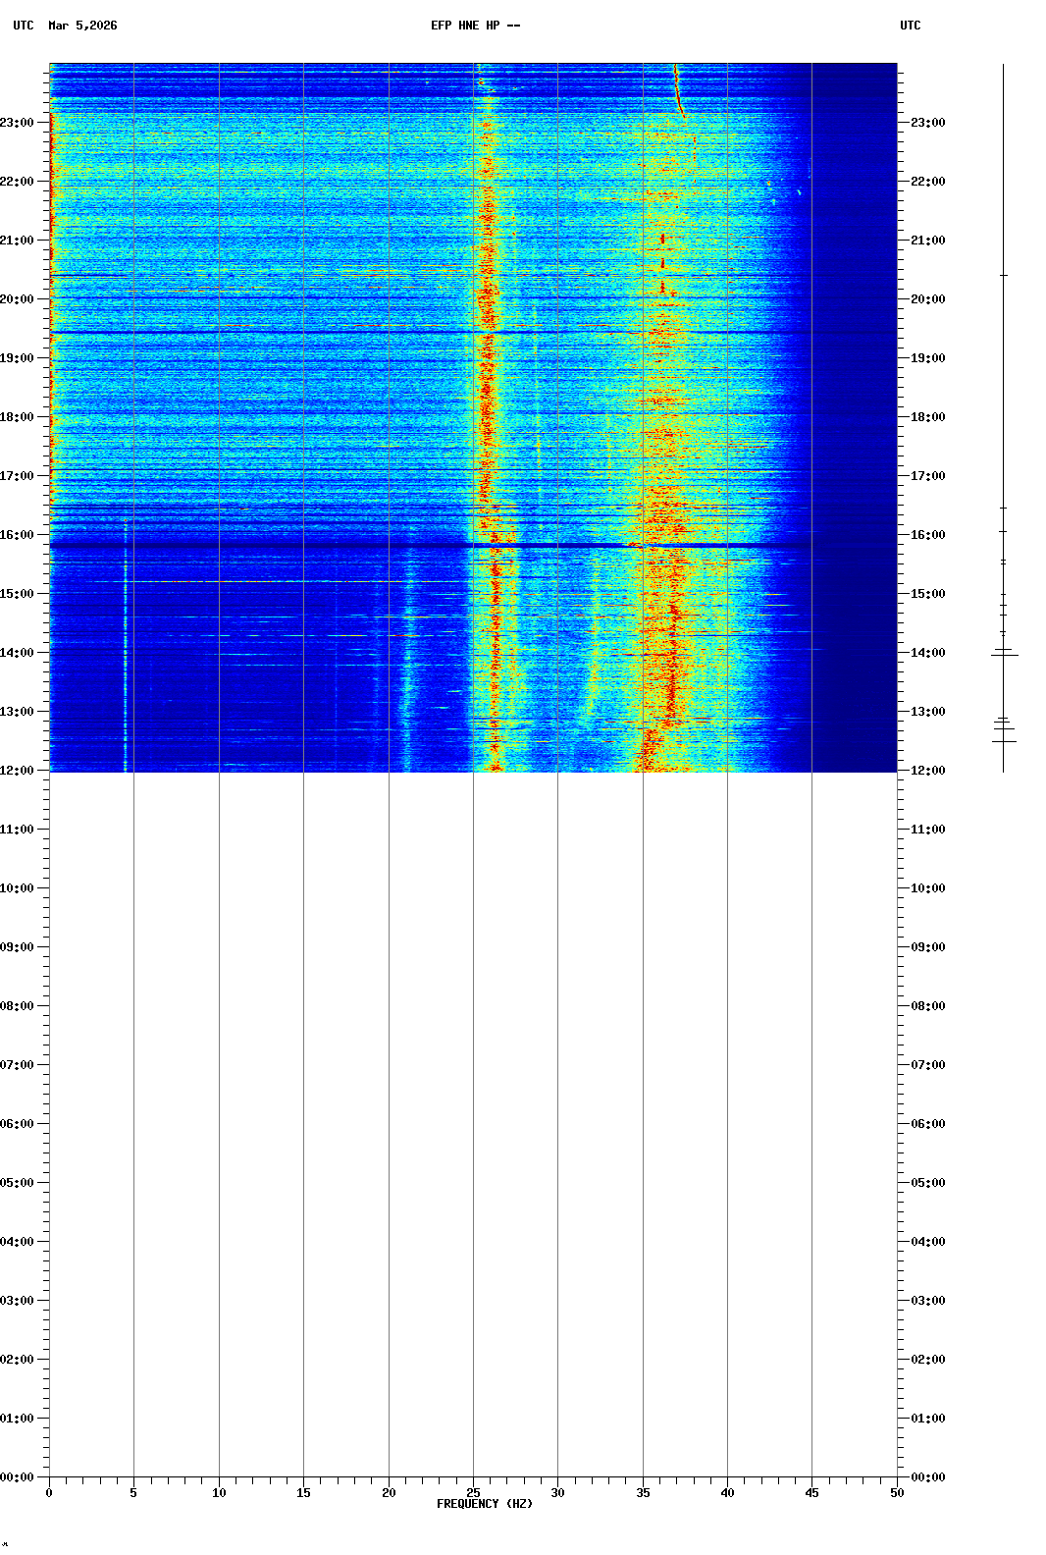Select the 16:00 label on right axis
The height and width of the screenshot is (1555, 1046).
point(927,535)
